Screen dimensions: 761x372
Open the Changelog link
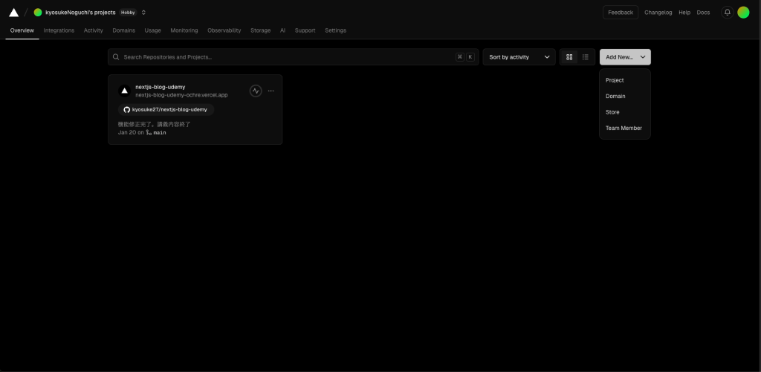coord(658,13)
